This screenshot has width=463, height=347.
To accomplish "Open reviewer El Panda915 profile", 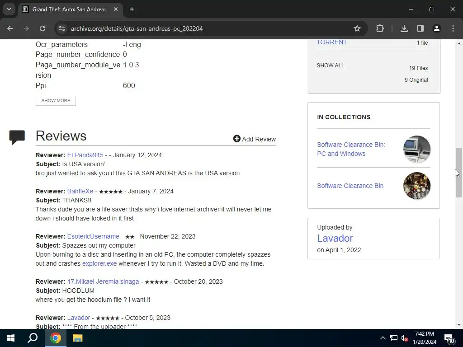I will pyautogui.click(x=85, y=155).
